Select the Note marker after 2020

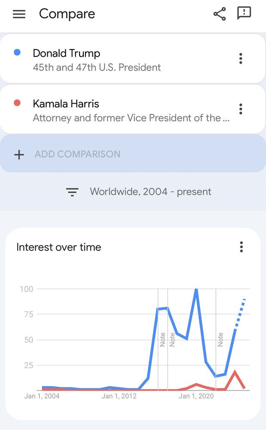click(220, 340)
